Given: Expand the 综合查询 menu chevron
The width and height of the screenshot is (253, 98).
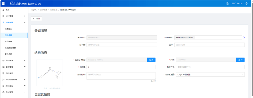Looking at the screenshot, I should click(25, 86).
